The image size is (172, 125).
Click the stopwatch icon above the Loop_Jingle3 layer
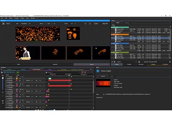coord(17,89)
